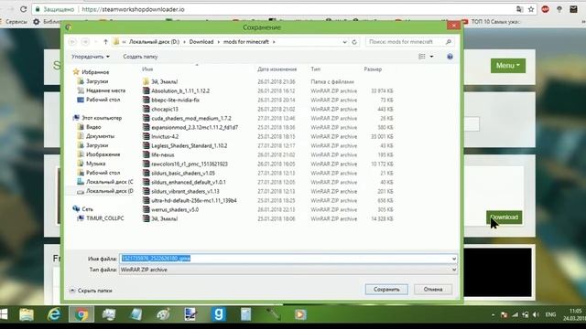Select Локальный диск (D:) in breadcrumb

pyautogui.click(x=154, y=42)
